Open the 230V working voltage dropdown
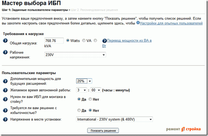 (75, 55)
